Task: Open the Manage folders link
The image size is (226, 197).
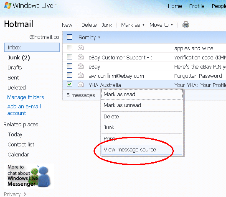Action: point(25,97)
